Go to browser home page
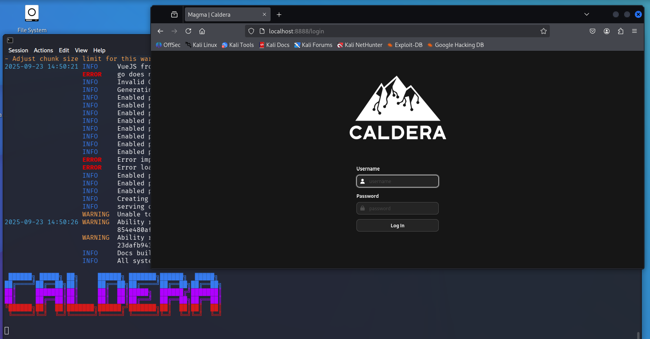Image resolution: width=650 pixels, height=339 pixels. click(x=202, y=31)
